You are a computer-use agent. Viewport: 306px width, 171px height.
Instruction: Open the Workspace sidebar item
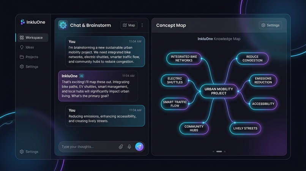[x=33, y=38]
